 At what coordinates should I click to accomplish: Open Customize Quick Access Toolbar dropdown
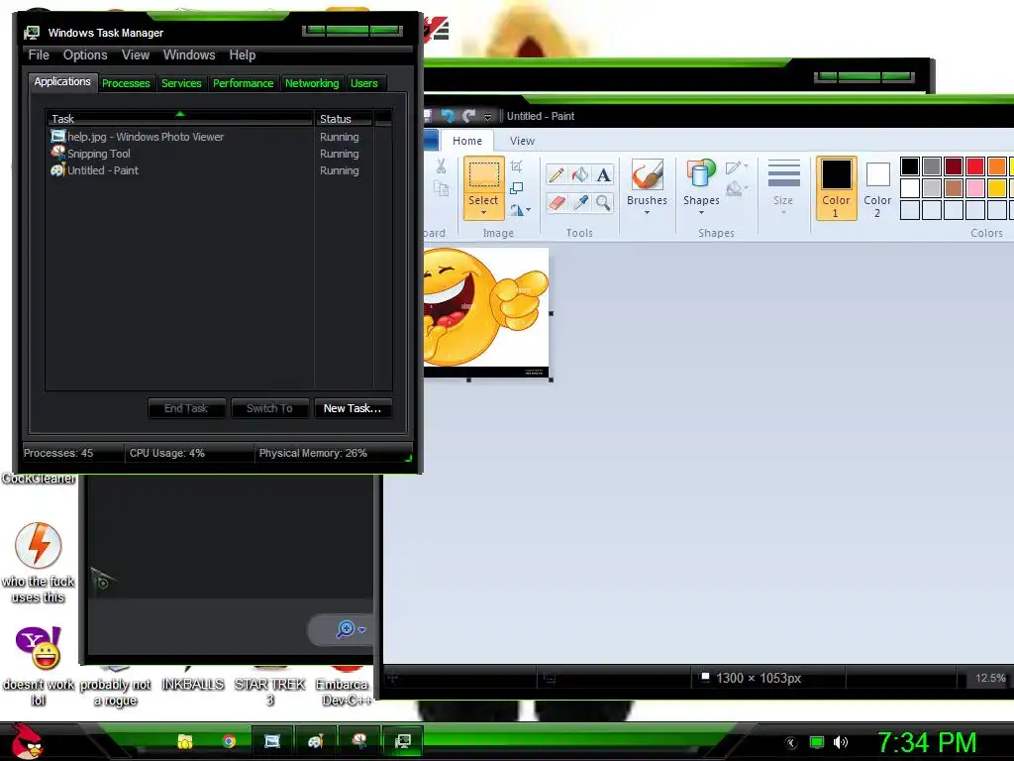pos(487,117)
